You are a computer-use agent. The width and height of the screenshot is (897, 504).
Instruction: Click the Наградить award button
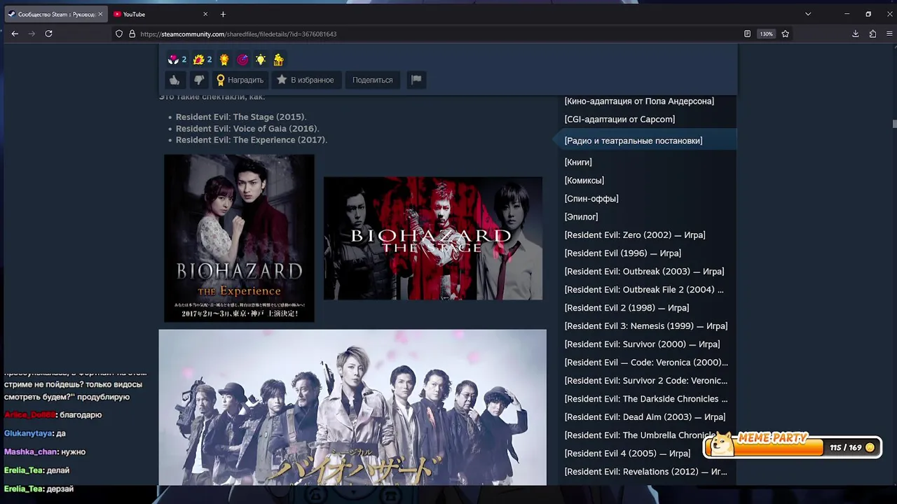pyautogui.click(x=240, y=80)
